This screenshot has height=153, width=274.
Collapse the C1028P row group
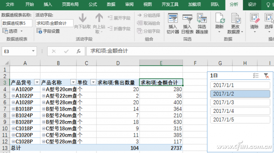(x=13, y=141)
